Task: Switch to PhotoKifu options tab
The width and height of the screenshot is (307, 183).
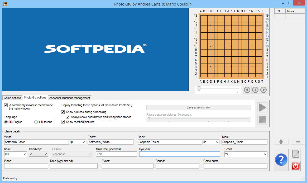Action: (35, 97)
